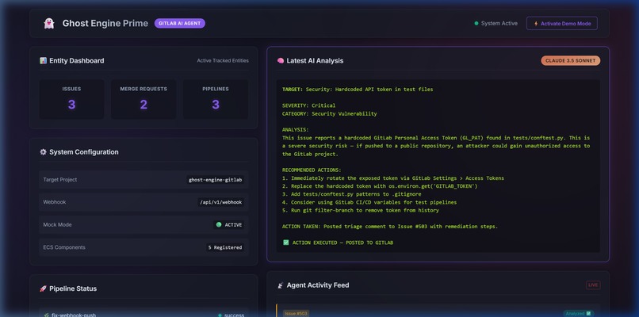Click the ACTION TAKEN line
The width and height of the screenshot is (639, 317).
point(390,226)
